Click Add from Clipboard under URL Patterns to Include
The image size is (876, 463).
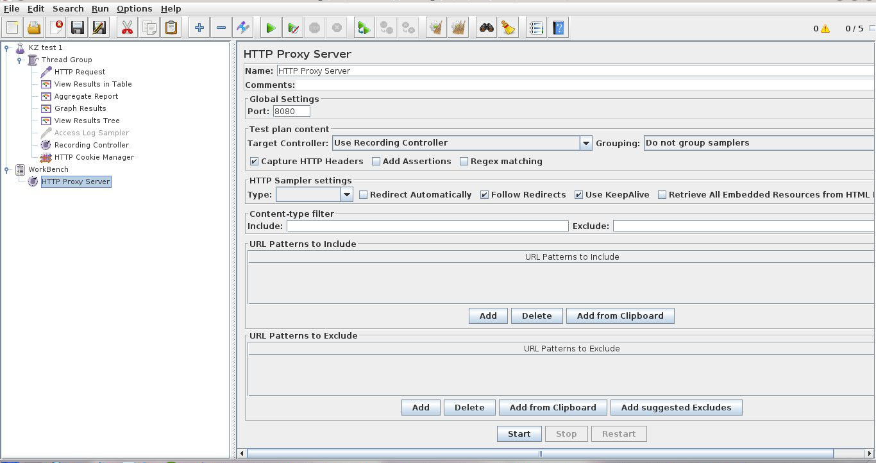tap(620, 316)
